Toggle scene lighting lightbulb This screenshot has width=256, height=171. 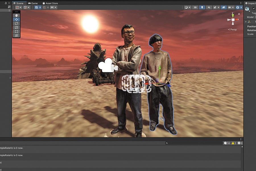click(x=202, y=7)
